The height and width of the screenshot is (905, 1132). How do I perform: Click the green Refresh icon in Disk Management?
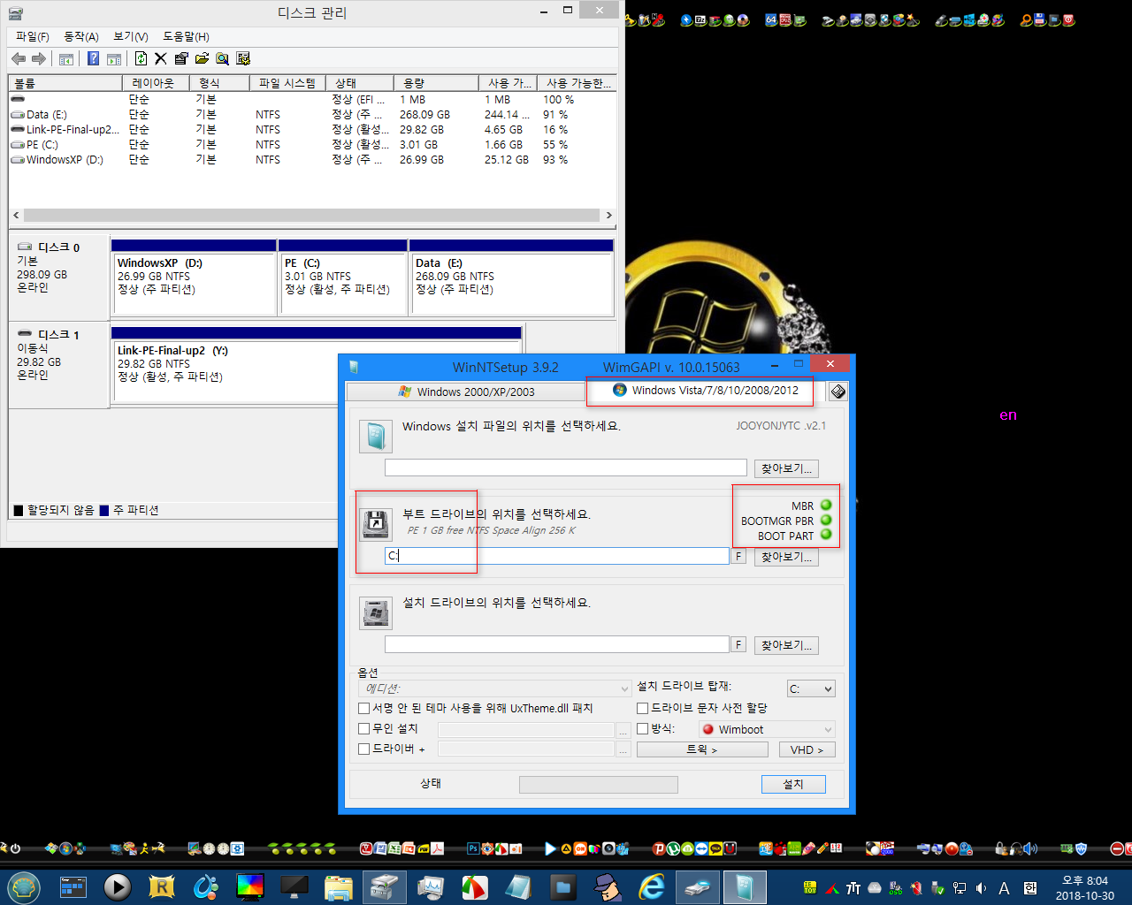coord(141,58)
